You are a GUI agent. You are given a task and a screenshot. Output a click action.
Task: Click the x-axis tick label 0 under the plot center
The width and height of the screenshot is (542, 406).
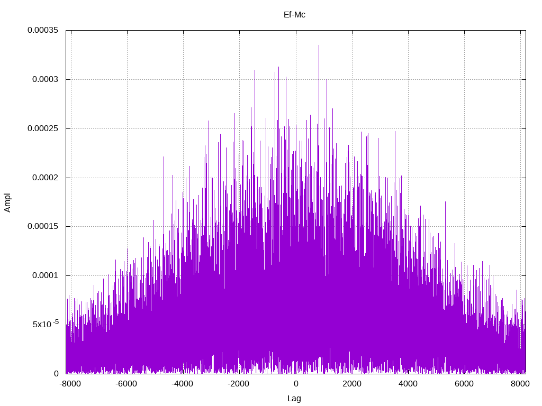(x=296, y=384)
